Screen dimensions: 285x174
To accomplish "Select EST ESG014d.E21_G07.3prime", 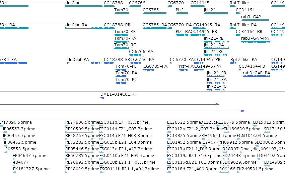I will coord(101,132).
